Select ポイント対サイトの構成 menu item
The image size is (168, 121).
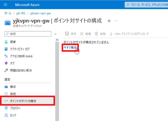(x=28, y=101)
